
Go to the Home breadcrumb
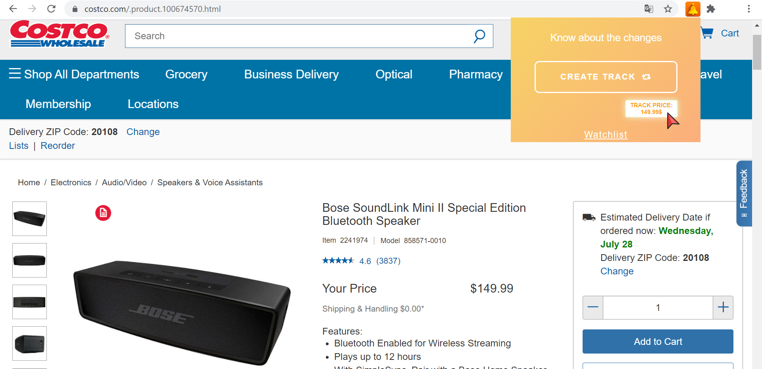pyautogui.click(x=29, y=183)
